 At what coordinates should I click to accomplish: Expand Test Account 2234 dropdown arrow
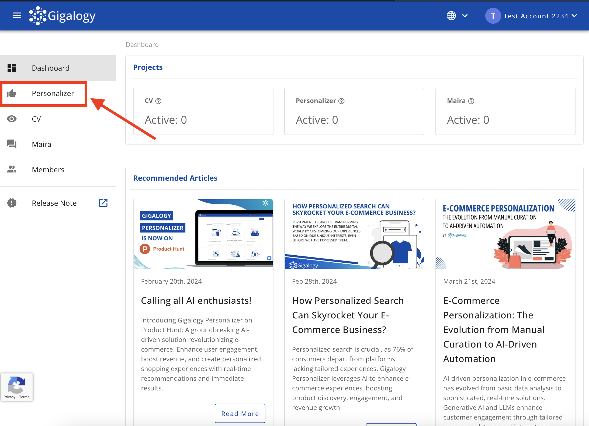[x=574, y=16]
